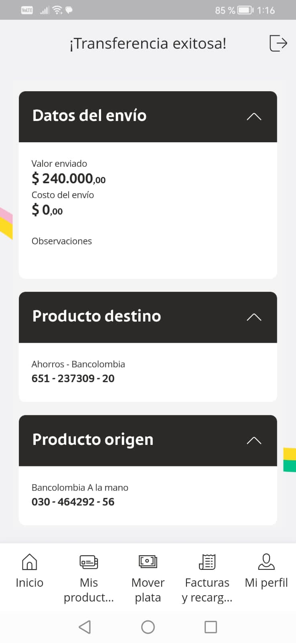Tap the Android recent apps square
296x643 pixels.
tap(211, 627)
